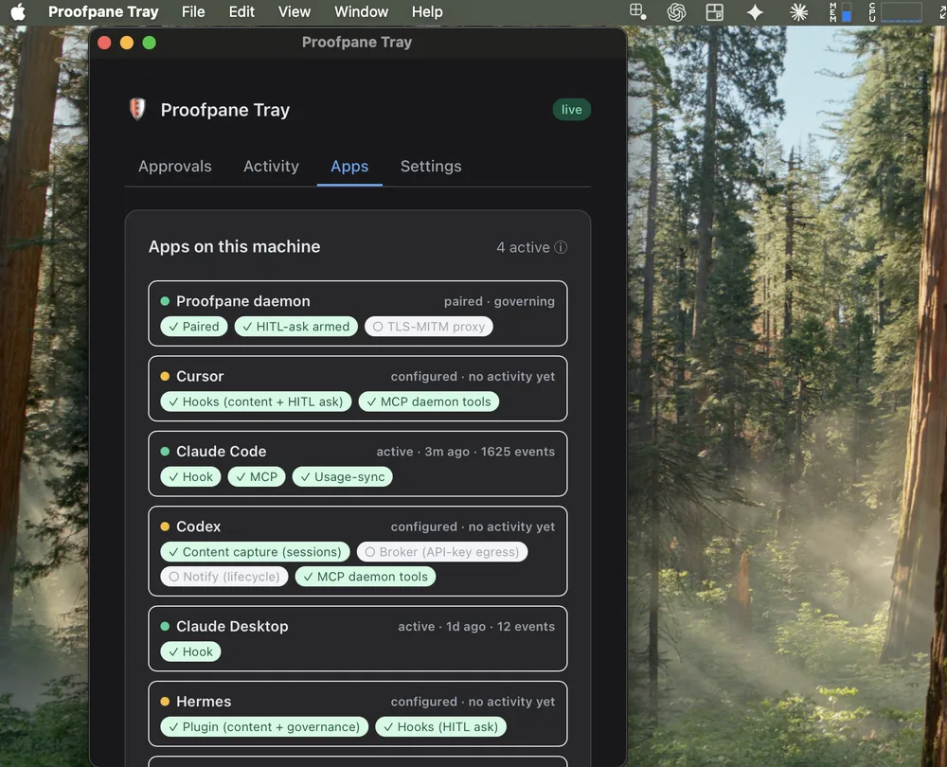
Task: Click the window layout menu bar icon
Action: (x=714, y=12)
